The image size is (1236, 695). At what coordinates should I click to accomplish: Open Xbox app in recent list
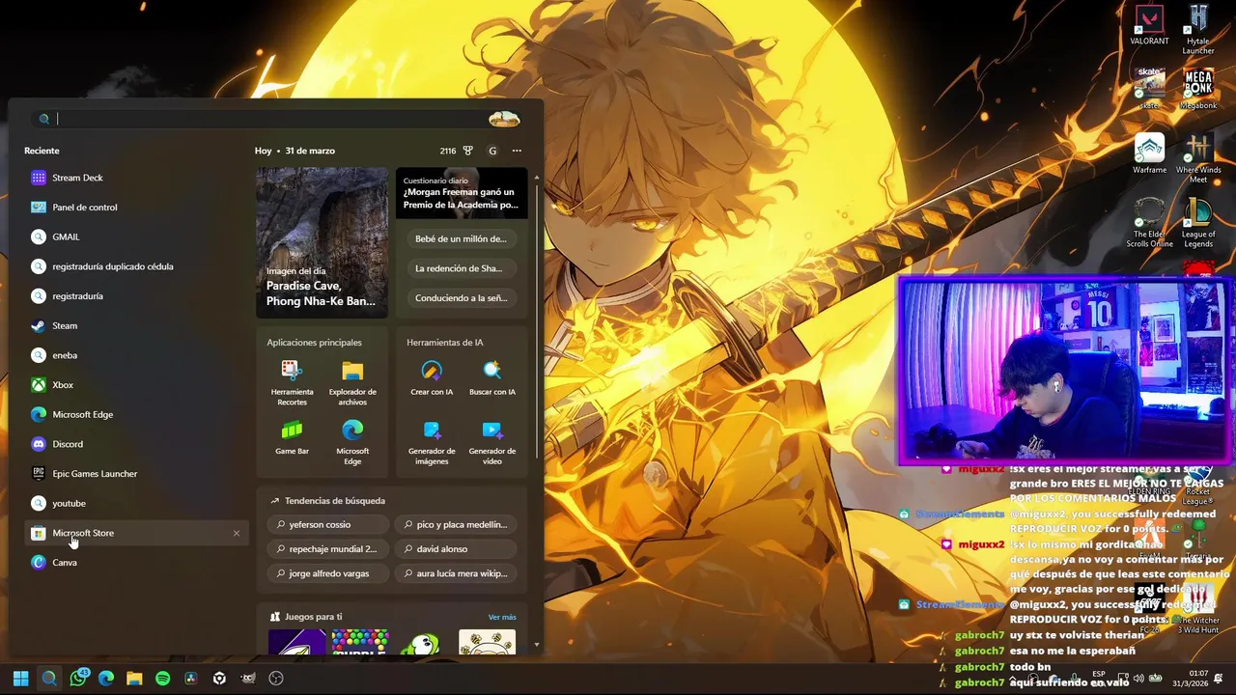click(135, 385)
